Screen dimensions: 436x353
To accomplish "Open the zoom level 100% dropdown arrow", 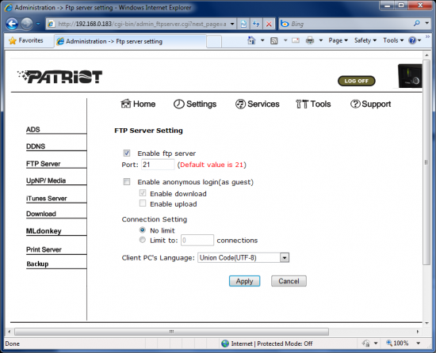I will (x=419, y=344).
